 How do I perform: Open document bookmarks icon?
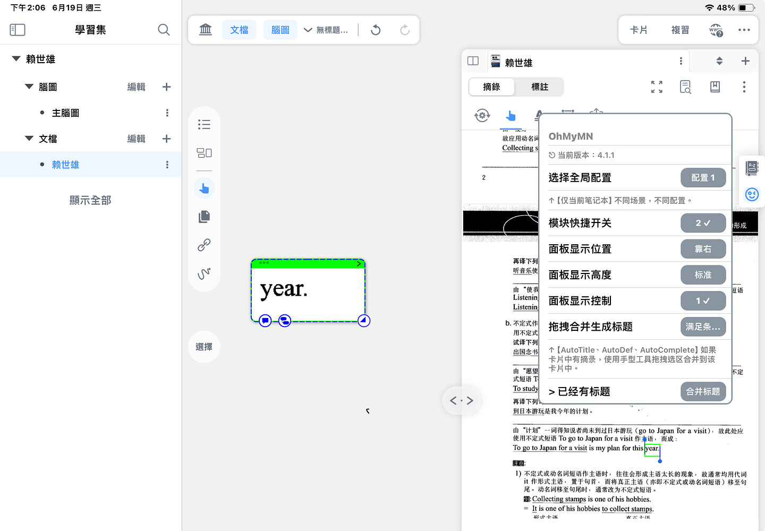(x=715, y=87)
